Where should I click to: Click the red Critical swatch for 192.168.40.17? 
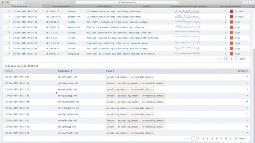(231, 17)
